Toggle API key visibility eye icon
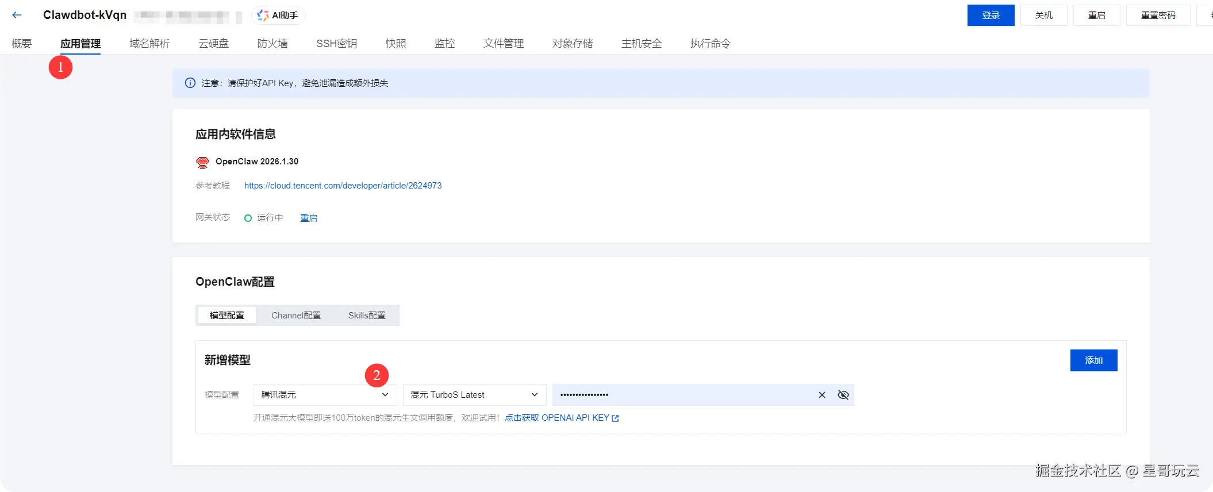This screenshot has width=1213, height=492. coord(843,395)
